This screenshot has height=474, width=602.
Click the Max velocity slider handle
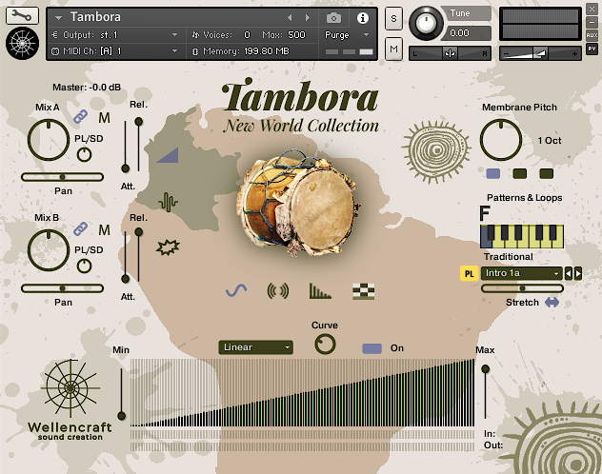point(485,369)
